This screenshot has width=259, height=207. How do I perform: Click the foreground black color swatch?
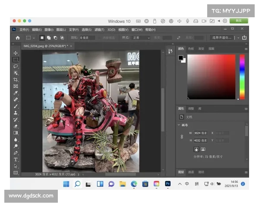point(181,58)
